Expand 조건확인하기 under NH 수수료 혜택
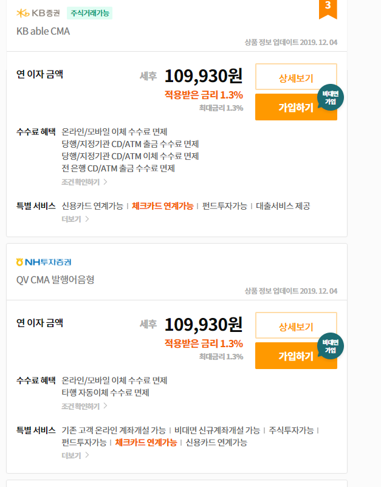This screenshot has width=381, height=487. click(84, 406)
